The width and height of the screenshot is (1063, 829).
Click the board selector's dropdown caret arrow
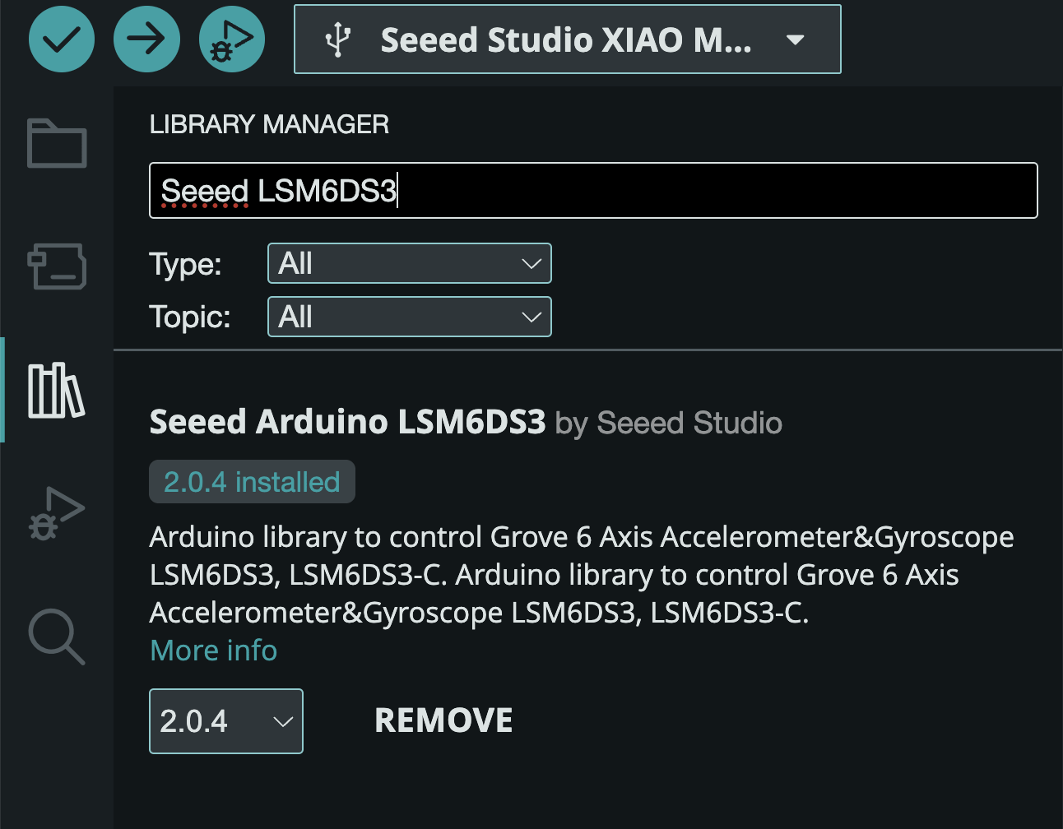[795, 39]
